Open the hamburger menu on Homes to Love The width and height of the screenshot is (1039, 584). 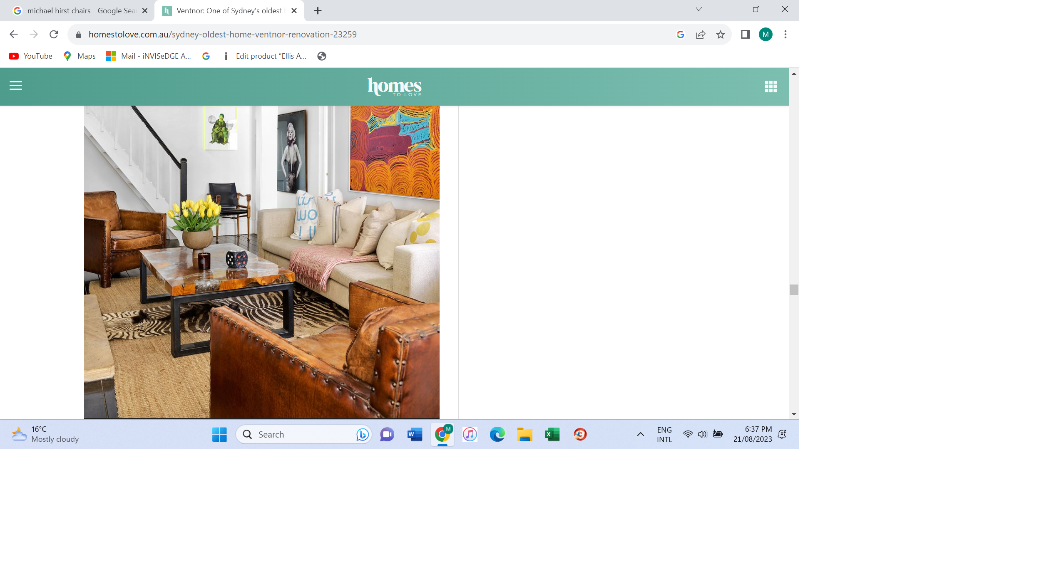(16, 86)
